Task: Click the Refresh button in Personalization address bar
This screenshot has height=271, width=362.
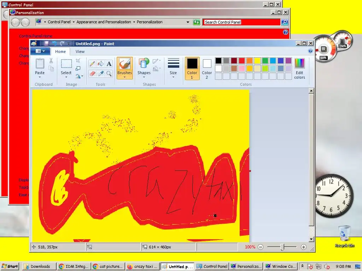Action: (x=197, y=22)
